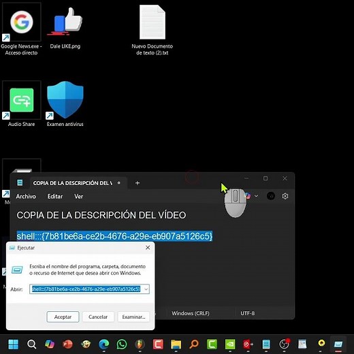Open PowerPoint from the taskbar

[67, 344]
